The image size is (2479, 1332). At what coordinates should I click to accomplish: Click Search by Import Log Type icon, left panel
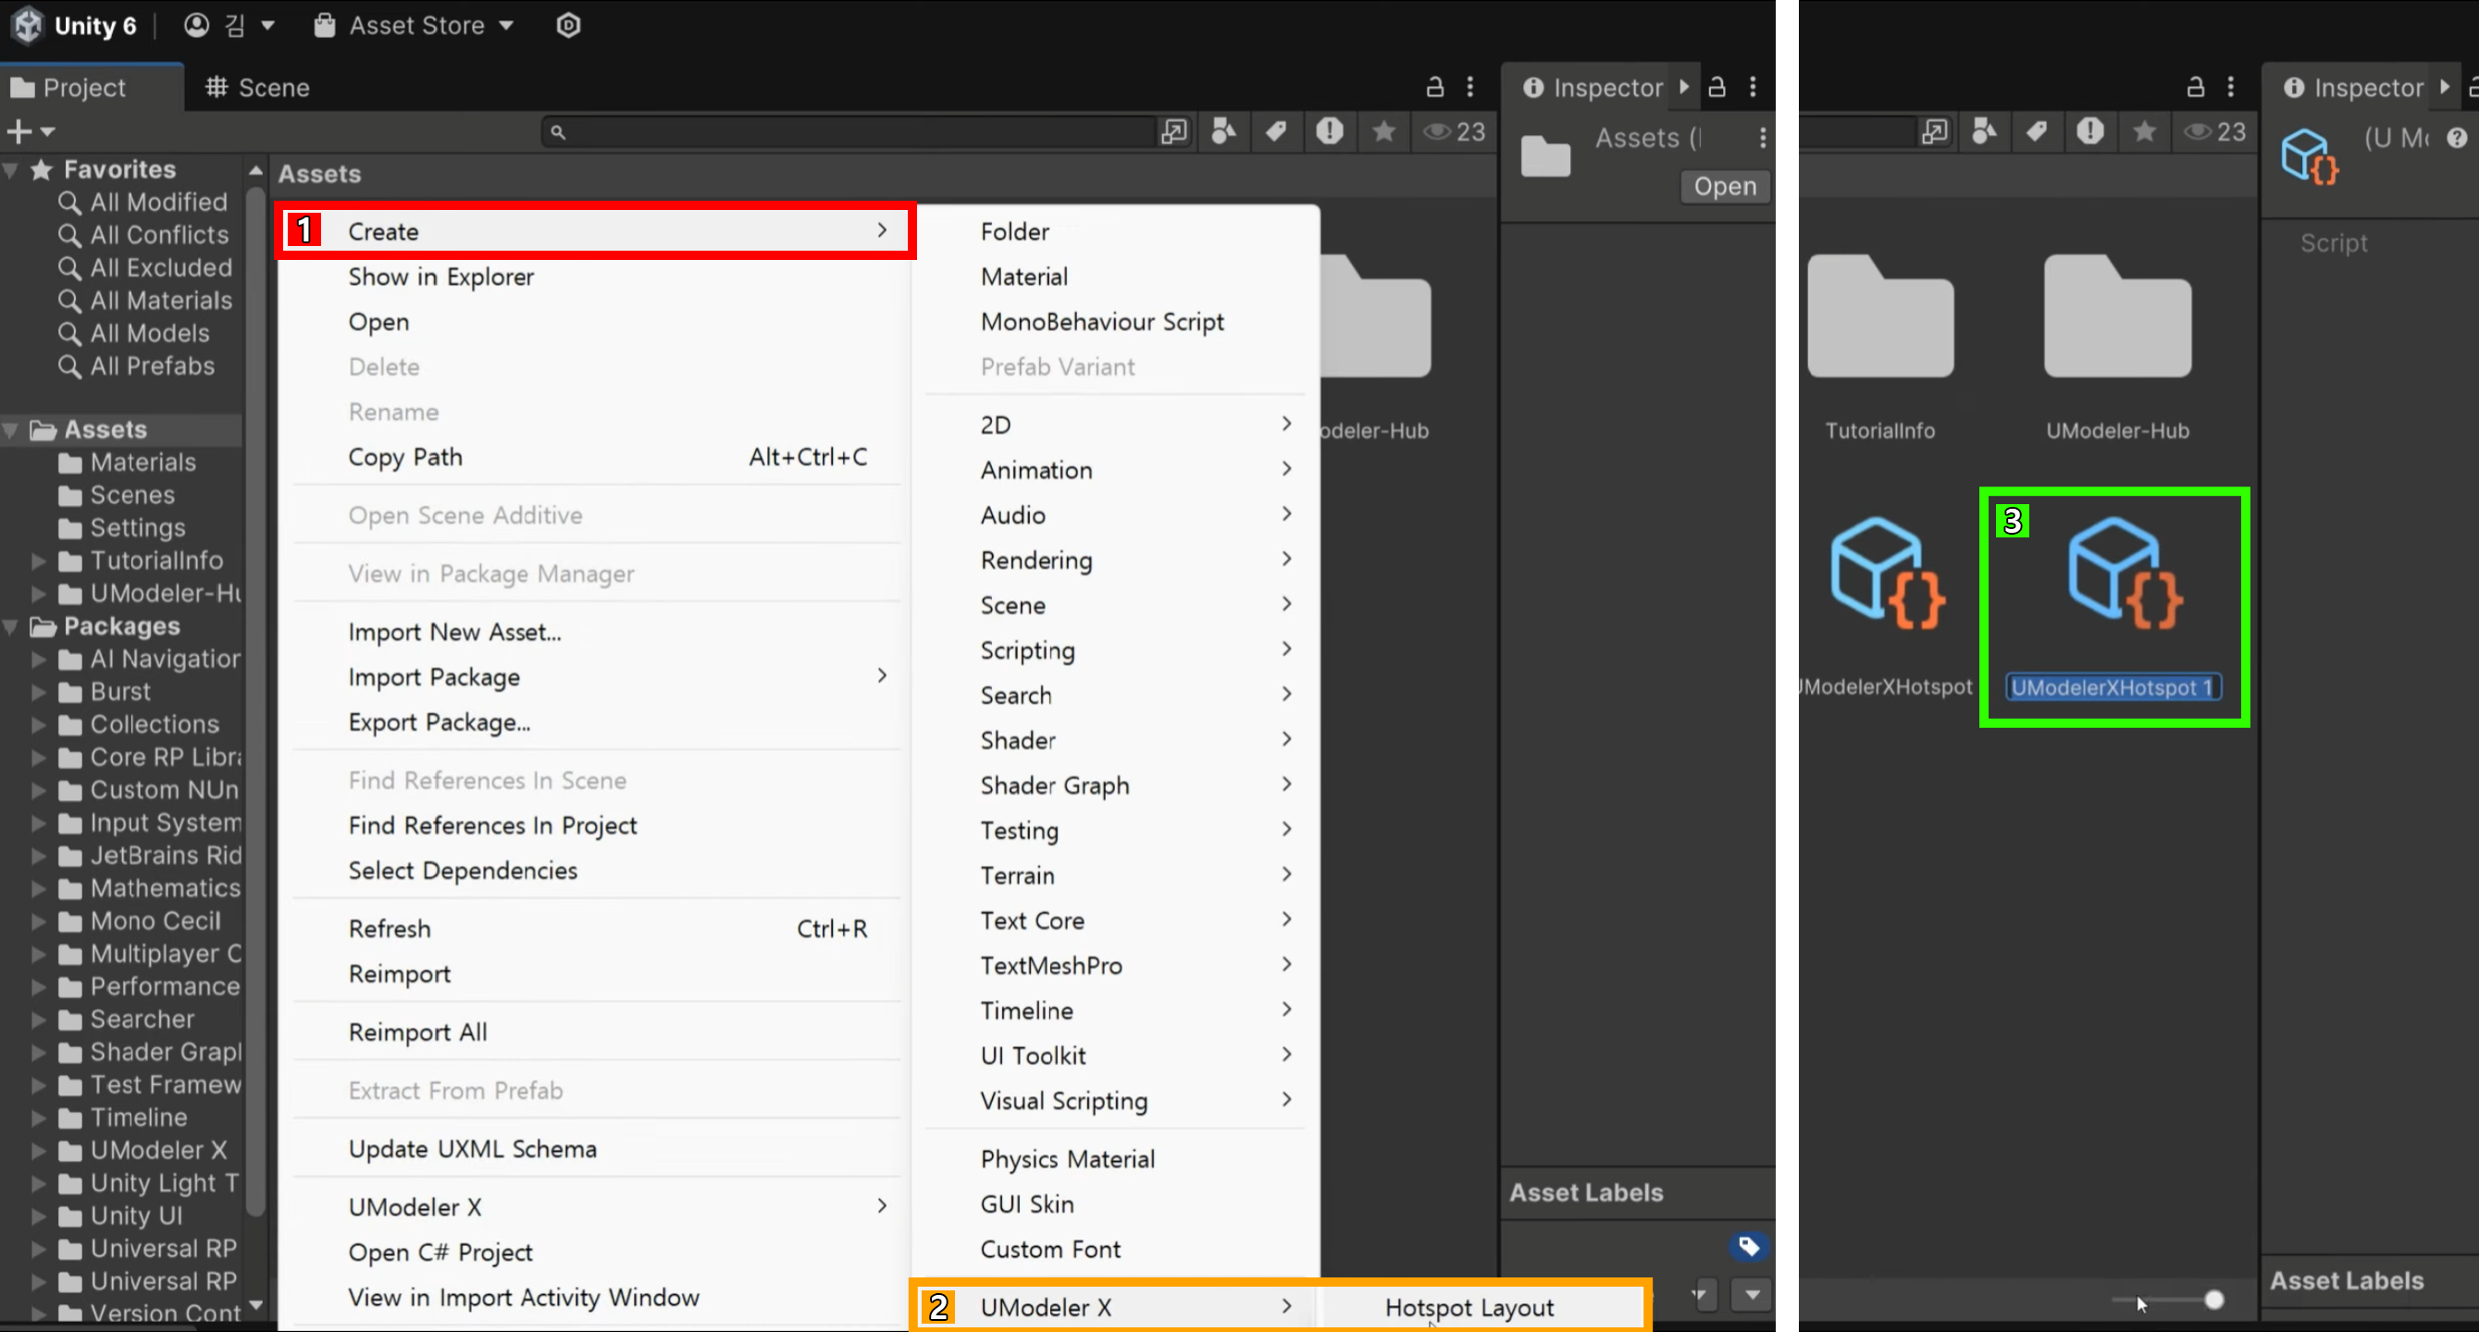pos(1329,130)
